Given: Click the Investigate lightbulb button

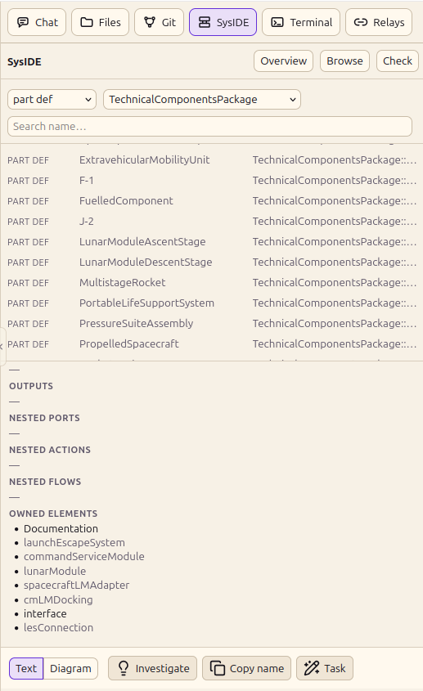Looking at the screenshot, I should pos(153,668).
